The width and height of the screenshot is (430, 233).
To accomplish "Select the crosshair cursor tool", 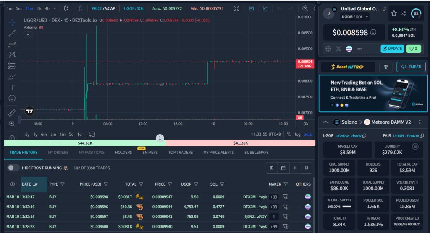I will coord(12,23).
